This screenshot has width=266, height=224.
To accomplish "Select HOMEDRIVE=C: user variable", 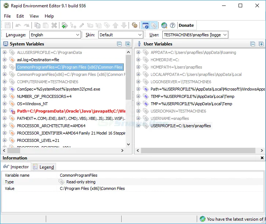I will click(165, 60).
